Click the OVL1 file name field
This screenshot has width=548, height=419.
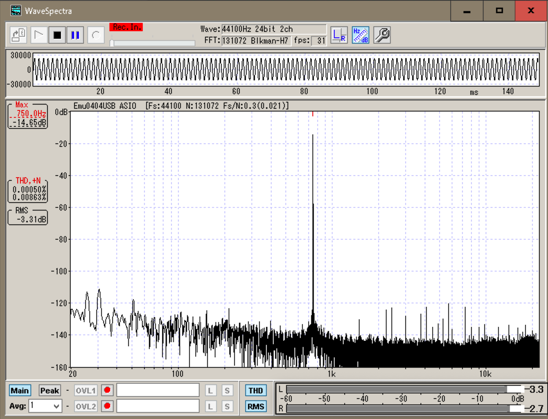tap(158, 390)
